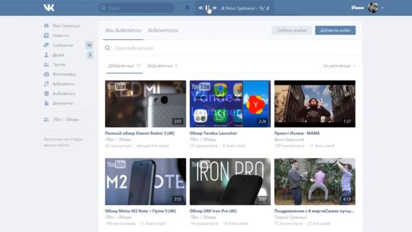Viewport: 412px width, 232px height.
Task: Skip to next audio track
Action: pos(214,8)
